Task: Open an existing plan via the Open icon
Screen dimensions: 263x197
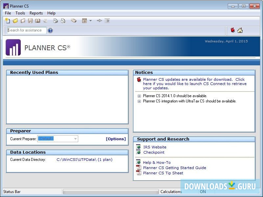Action: [15, 21]
